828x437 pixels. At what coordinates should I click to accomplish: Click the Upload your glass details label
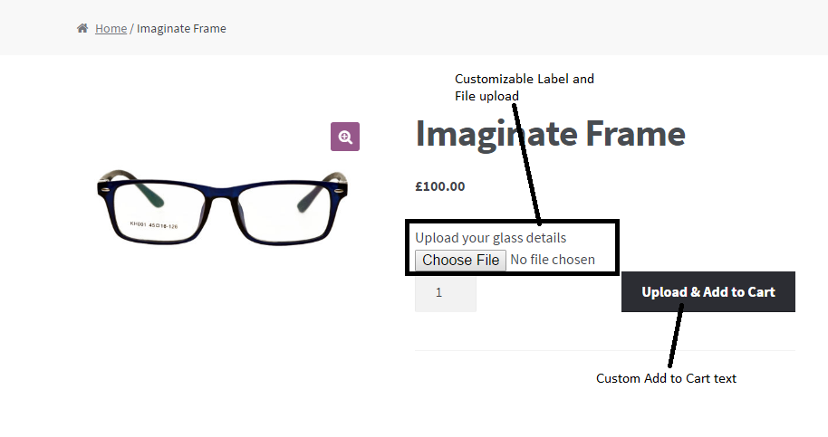tap(491, 238)
